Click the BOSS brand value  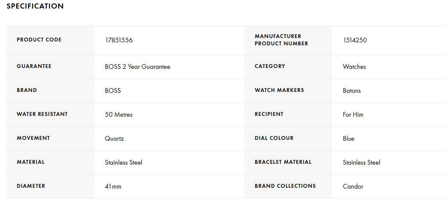tap(113, 91)
